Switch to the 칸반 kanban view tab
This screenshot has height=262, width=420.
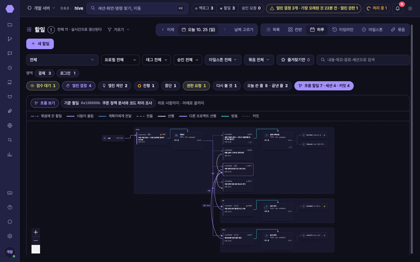coord(295,30)
